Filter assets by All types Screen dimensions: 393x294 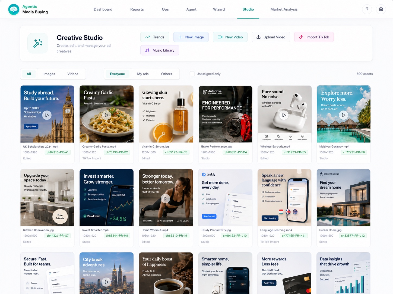click(x=29, y=74)
